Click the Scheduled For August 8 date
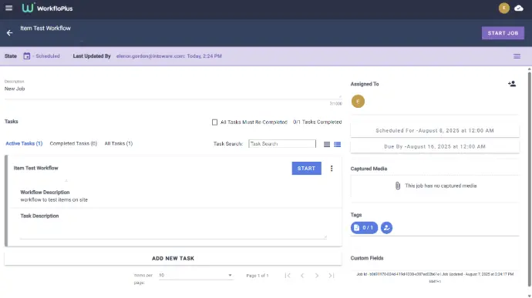532x298 pixels. tap(435, 131)
